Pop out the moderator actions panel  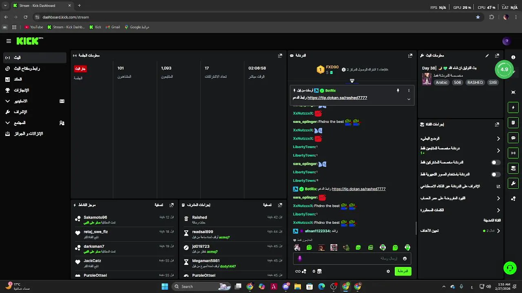[280, 205]
